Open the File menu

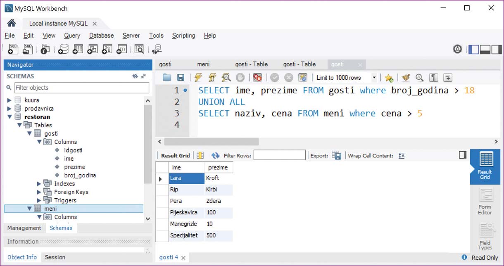pos(10,36)
